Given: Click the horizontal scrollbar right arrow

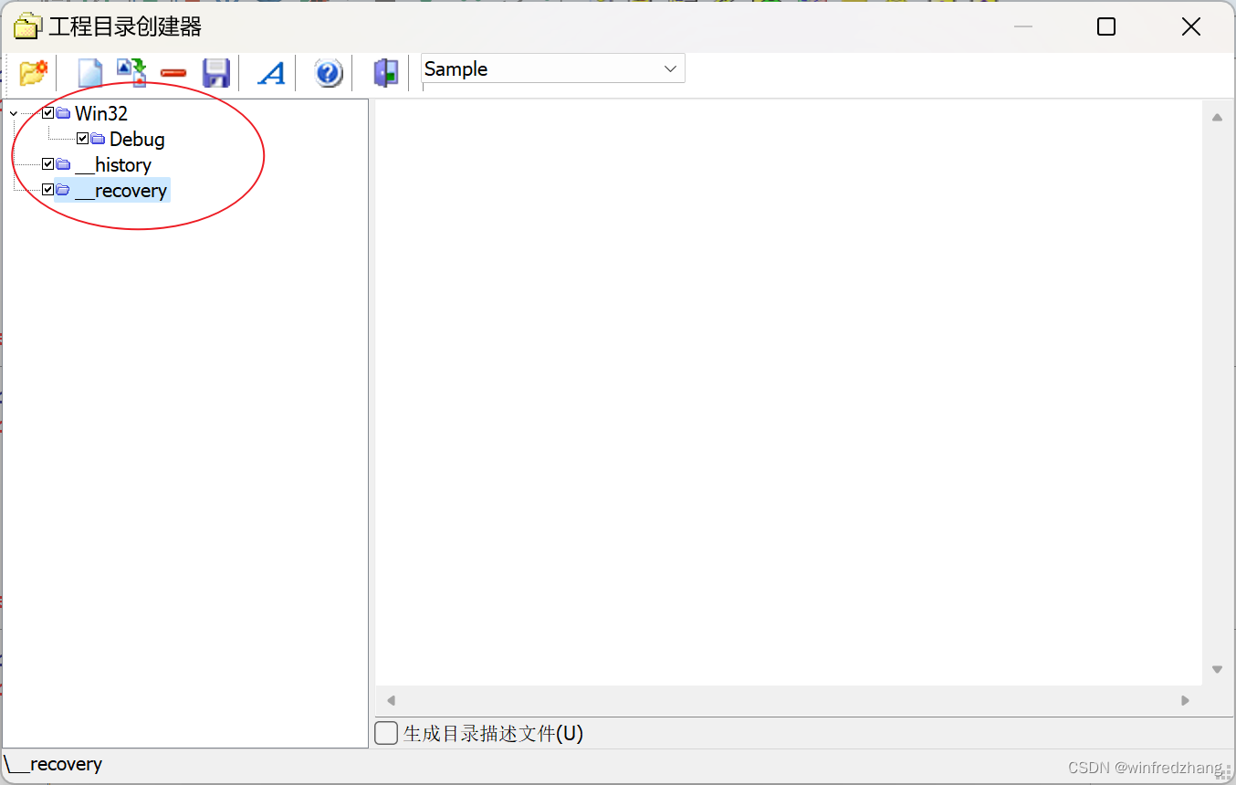Looking at the screenshot, I should click(1185, 700).
